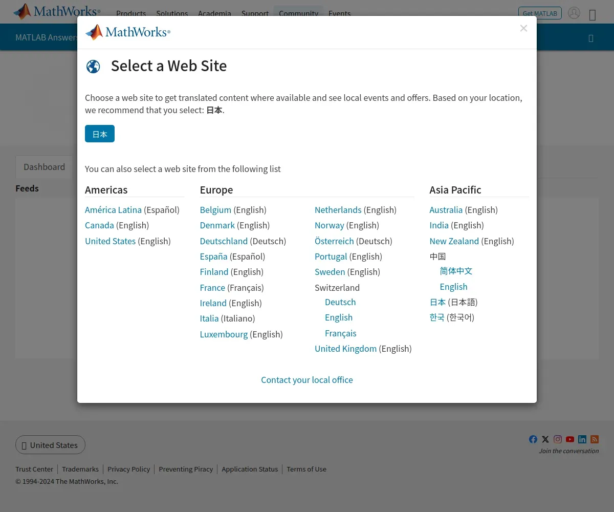Open Contact your local office link

tap(307, 380)
